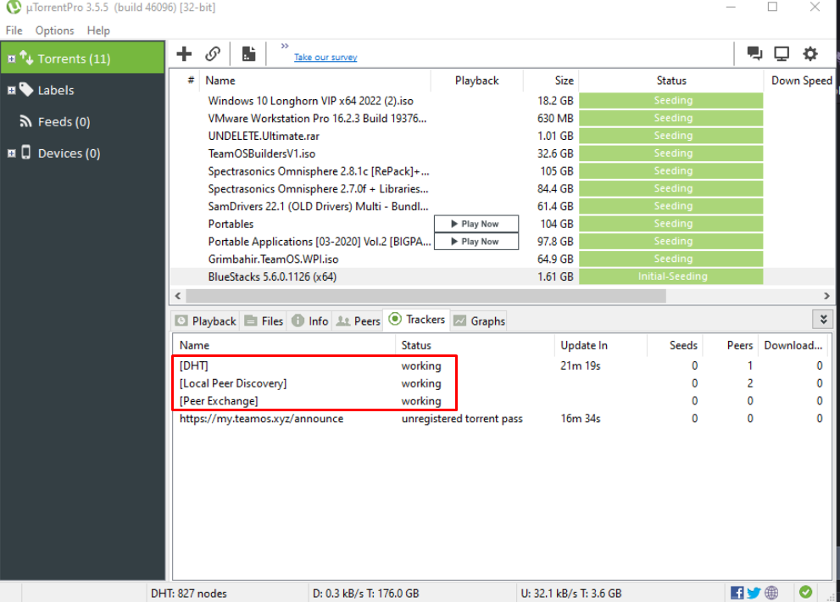
Task: Click the Feeds RSS icon
Action: pyautogui.click(x=25, y=121)
